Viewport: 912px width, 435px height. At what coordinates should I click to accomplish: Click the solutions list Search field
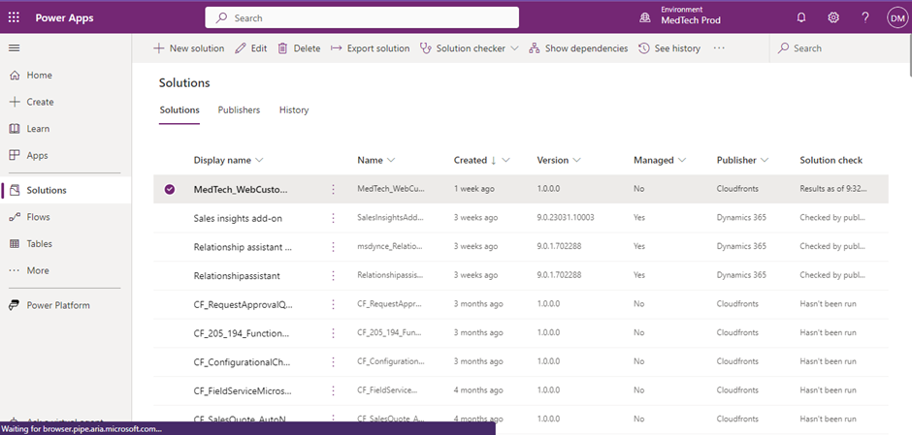coord(840,48)
